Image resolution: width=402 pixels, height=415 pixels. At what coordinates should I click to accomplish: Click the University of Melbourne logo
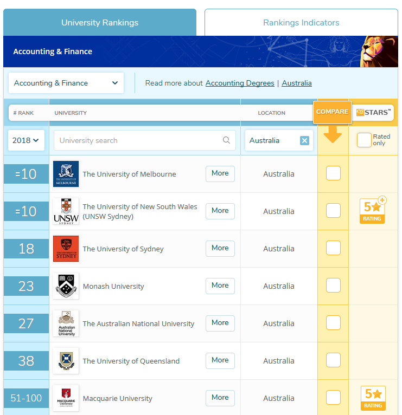(x=66, y=174)
